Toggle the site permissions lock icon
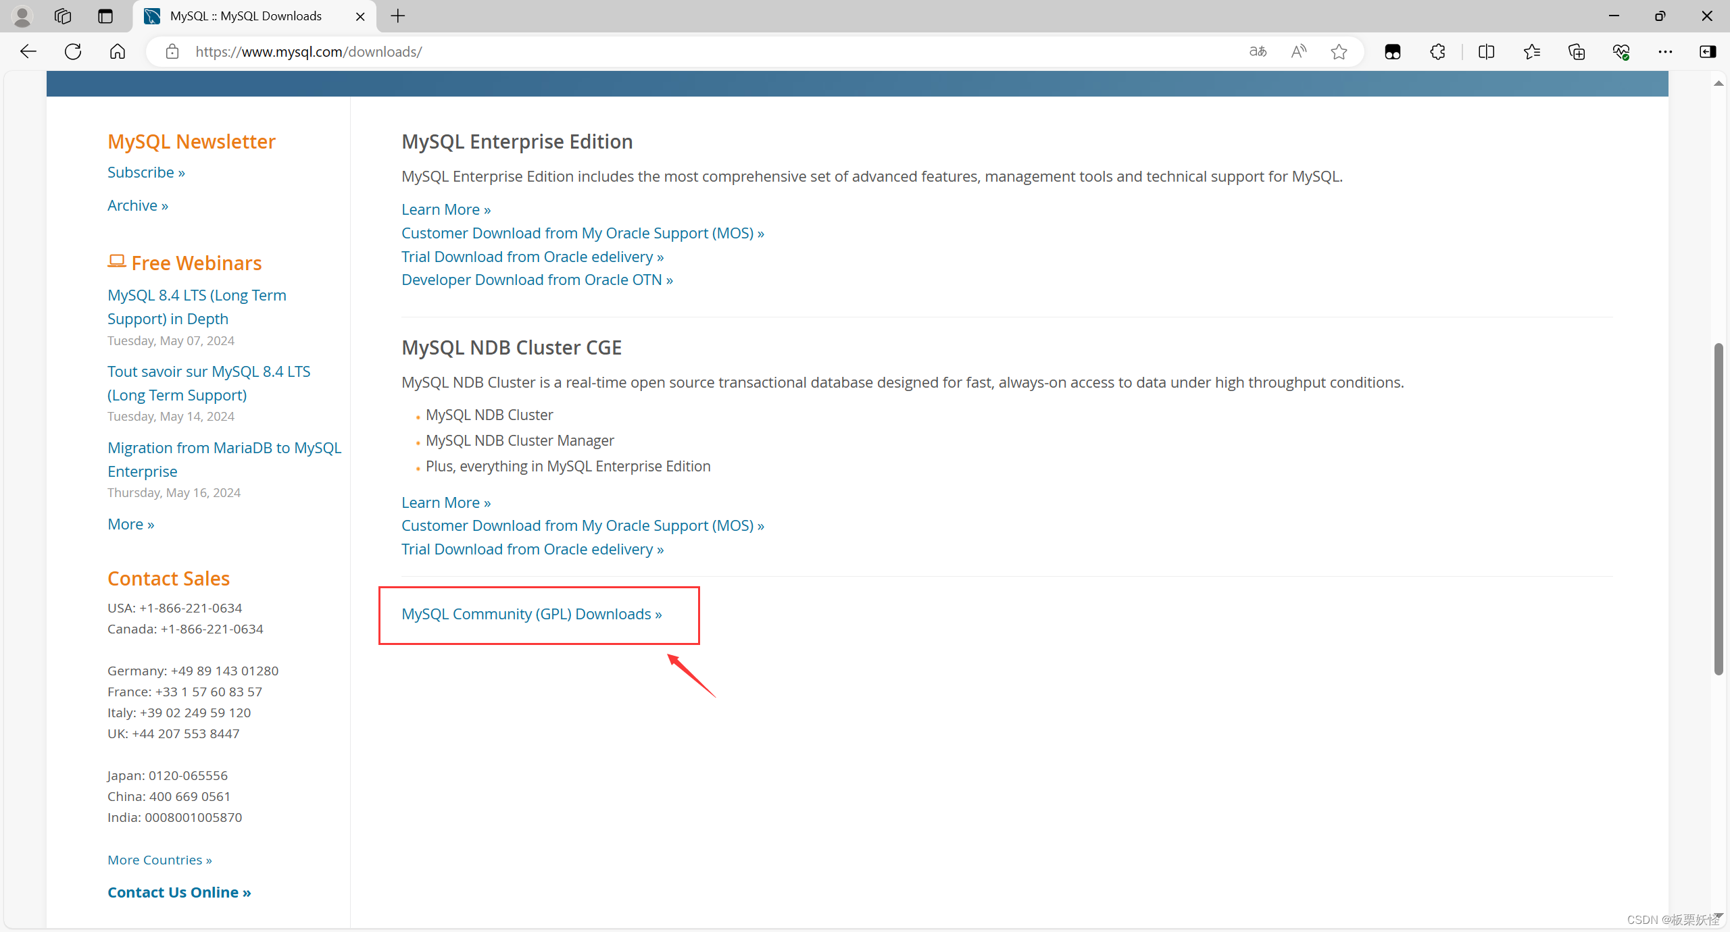The image size is (1730, 932). click(172, 51)
